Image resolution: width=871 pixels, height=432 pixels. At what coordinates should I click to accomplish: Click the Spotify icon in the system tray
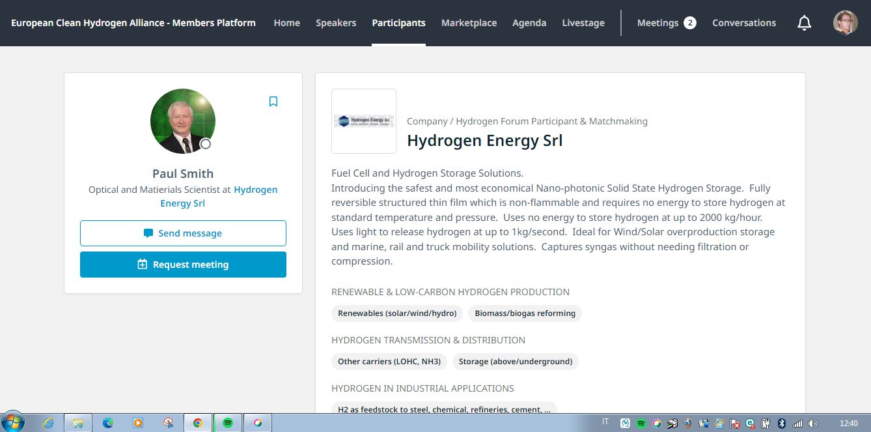click(x=641, y=424)
